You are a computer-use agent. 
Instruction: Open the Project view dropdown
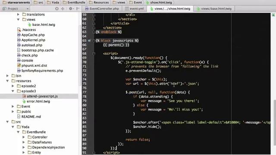(28, 9)
